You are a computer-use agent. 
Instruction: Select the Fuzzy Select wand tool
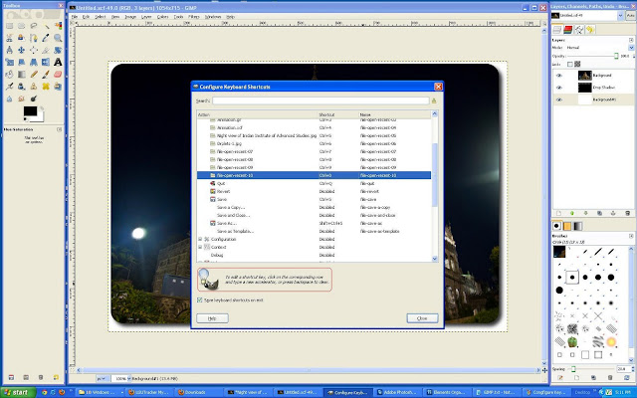46,26
